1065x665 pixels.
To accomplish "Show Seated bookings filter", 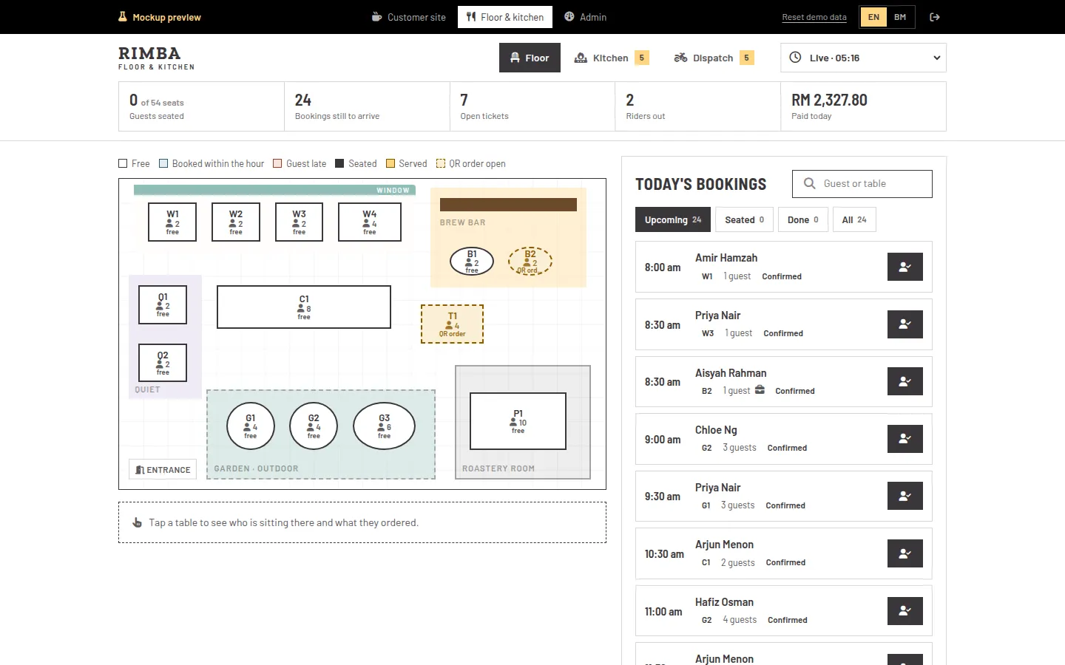I will point(744,219).
